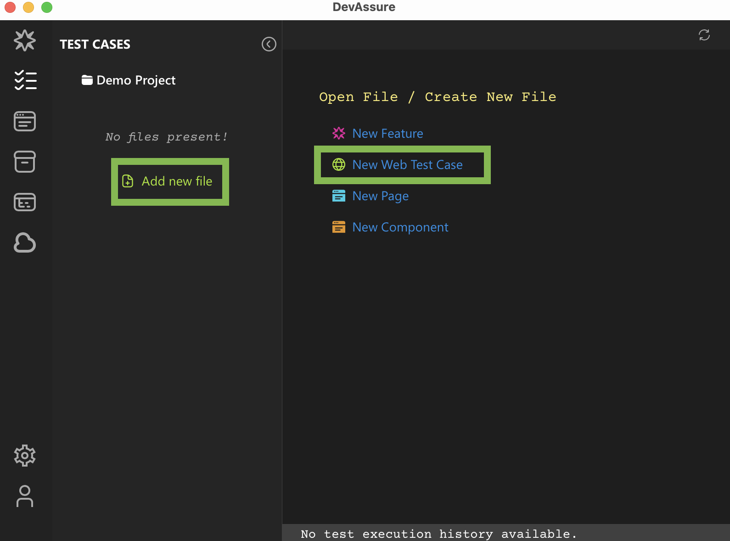This screenshot has width=730, height=541.
Task: Click the New Page link
Action: (380, 196)
